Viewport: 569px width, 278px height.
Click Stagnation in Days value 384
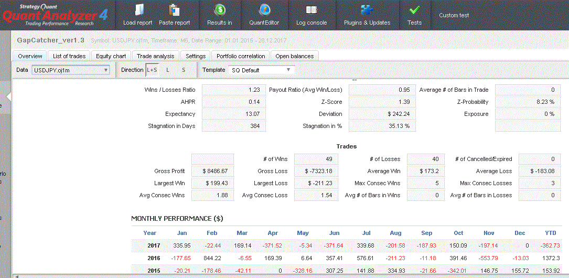point(233,126)
